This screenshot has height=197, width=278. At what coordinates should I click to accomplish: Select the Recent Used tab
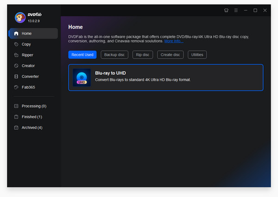click(x=82, y=55)
